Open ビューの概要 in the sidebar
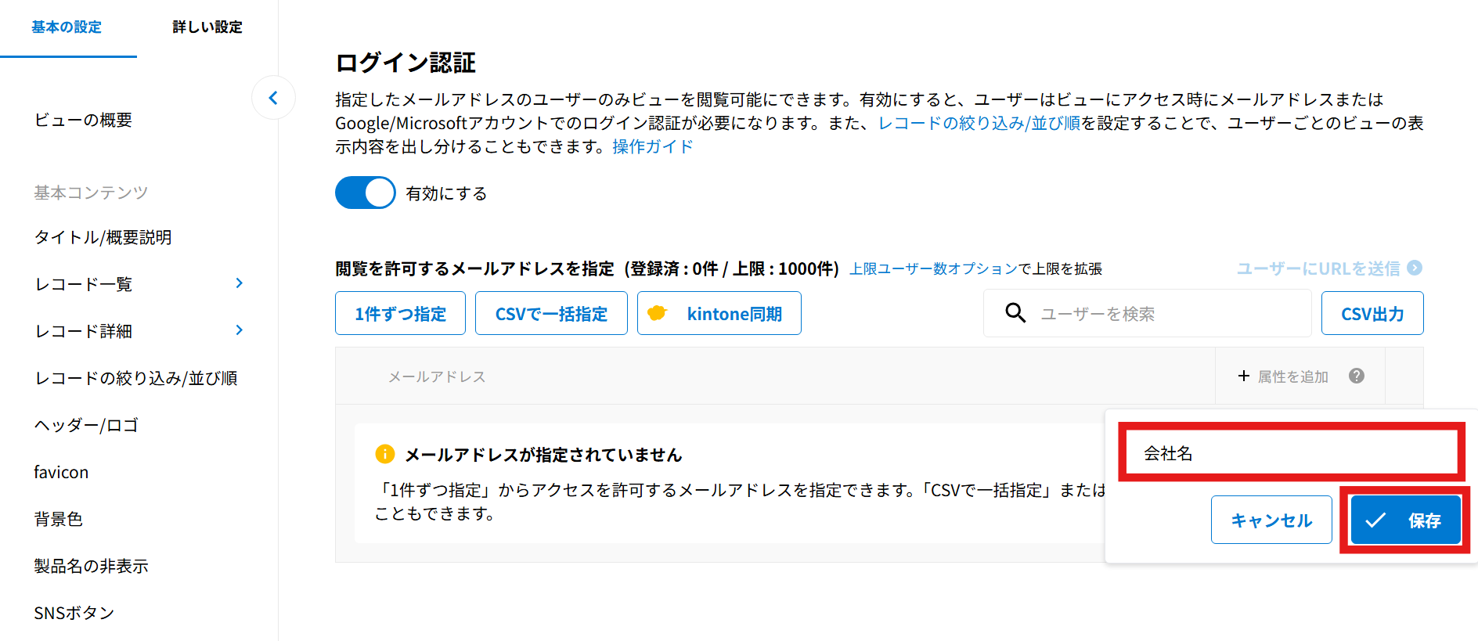The height and width of the screenshot is (641, 1478). [x=83, y=120]
